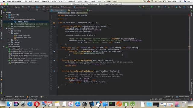Click the fuelexample folder in navigation bar
The image size is (193, 108).
66,7
